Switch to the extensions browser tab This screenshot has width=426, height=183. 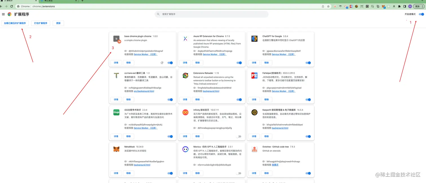[19, 1]
